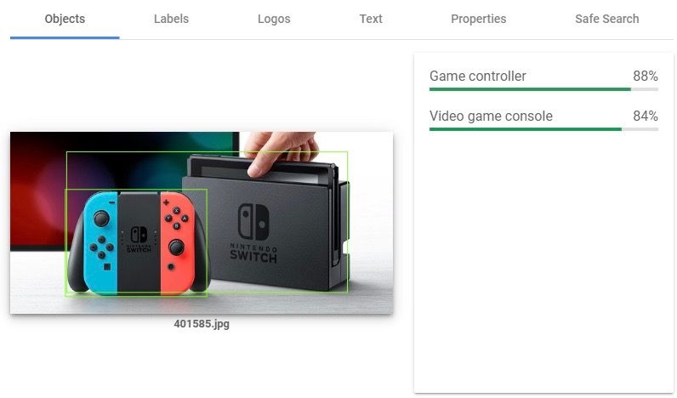Viewport: 677px width, 398px height.
Task: Click the Video game console confidence bar
Action: [543, 129]
